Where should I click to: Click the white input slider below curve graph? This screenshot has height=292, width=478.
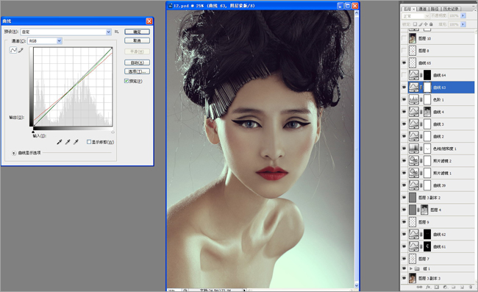coord(113,132)
